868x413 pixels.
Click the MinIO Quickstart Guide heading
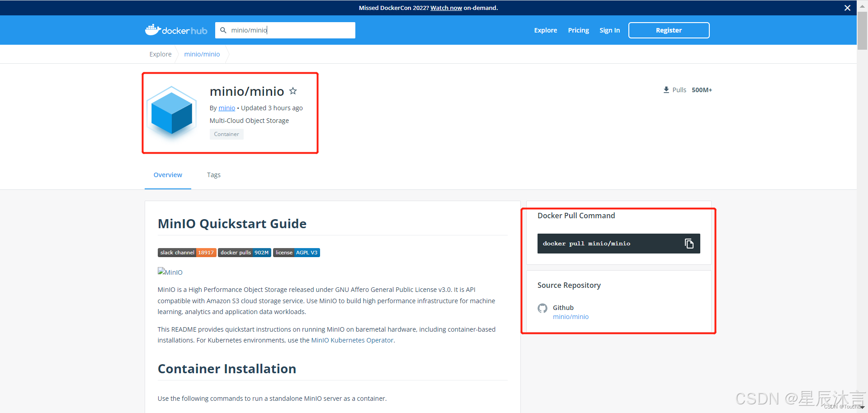232,224
